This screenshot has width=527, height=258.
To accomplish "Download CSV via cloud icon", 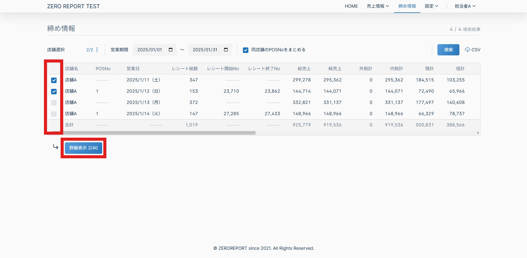I will [x=472, y=50].
